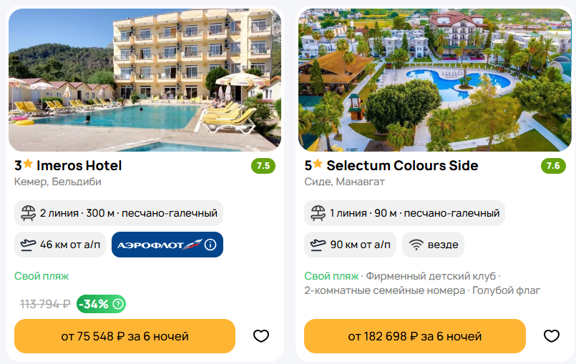576x364 pixels.
Task: View Imeros Hotel pool photo
Action: (x=145, y=80)
